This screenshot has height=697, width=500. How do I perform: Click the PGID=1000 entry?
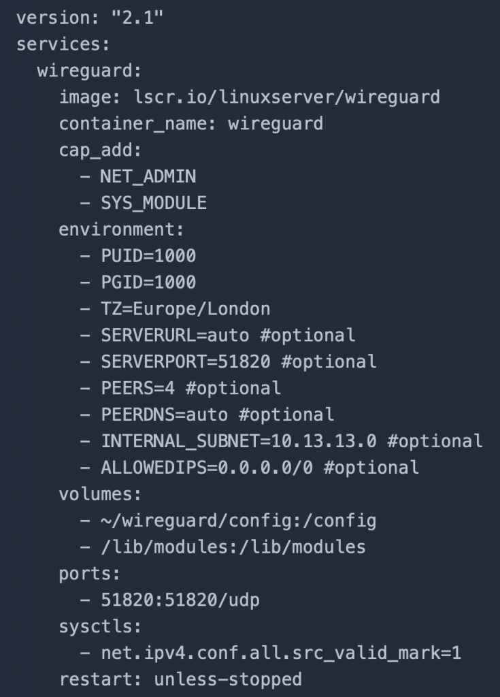pos(148,282)
